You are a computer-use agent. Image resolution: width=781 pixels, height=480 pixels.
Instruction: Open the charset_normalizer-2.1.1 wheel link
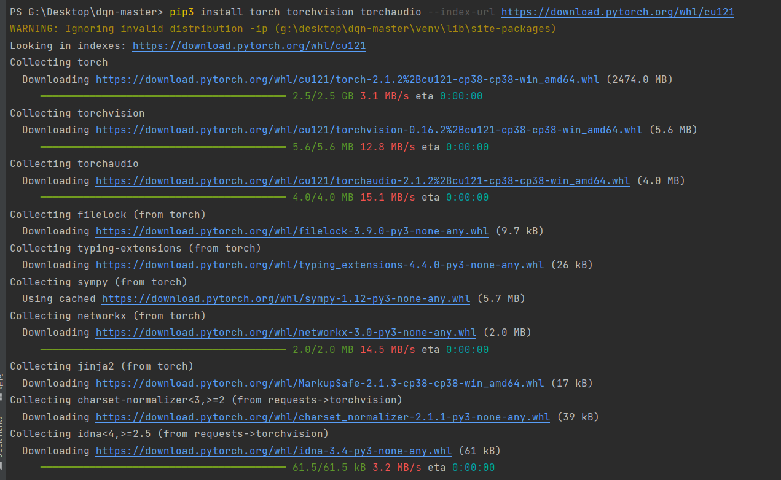coord(323,417)
